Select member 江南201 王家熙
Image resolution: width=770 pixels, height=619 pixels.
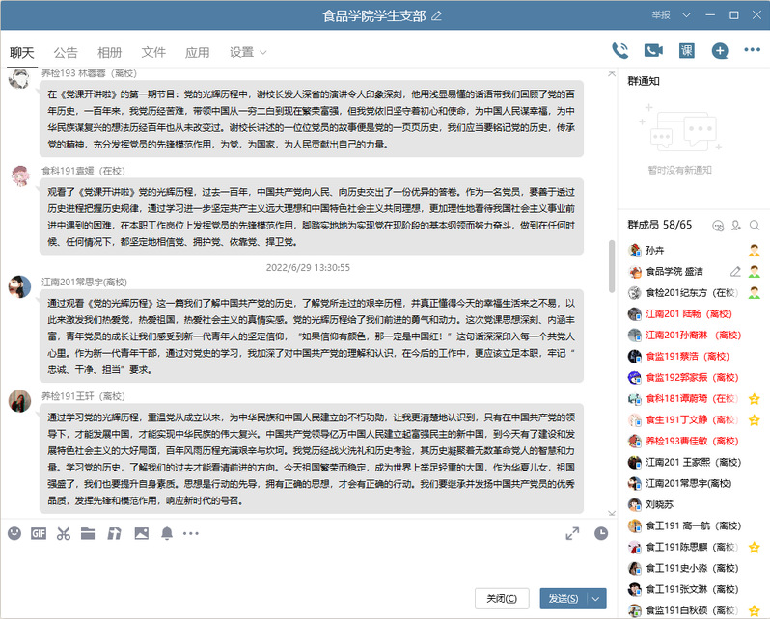click(694, 462)
